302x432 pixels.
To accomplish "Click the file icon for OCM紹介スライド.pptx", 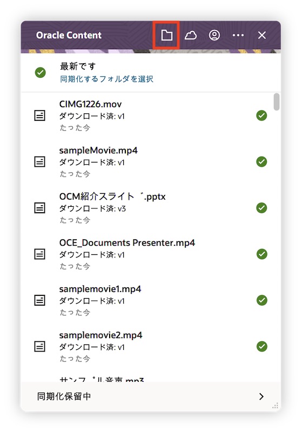I will coord(39,208).
